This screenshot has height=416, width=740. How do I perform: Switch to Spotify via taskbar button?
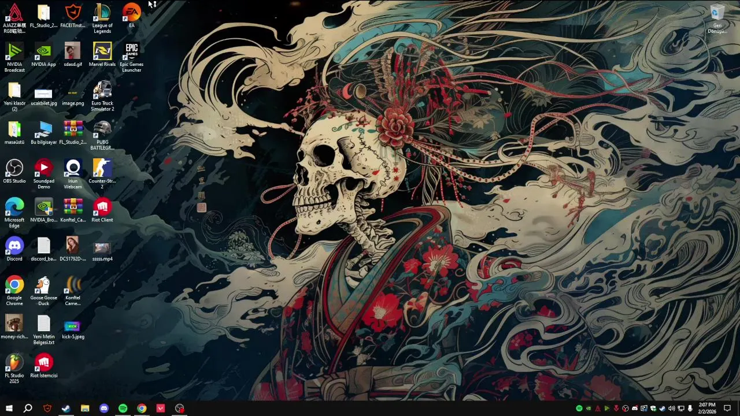point(123,408)
